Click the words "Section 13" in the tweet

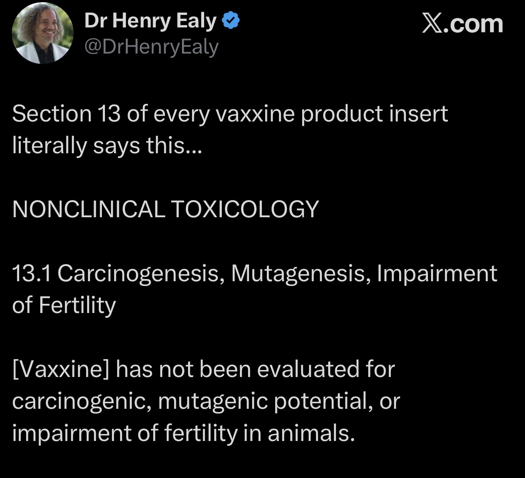click(66, 114)
